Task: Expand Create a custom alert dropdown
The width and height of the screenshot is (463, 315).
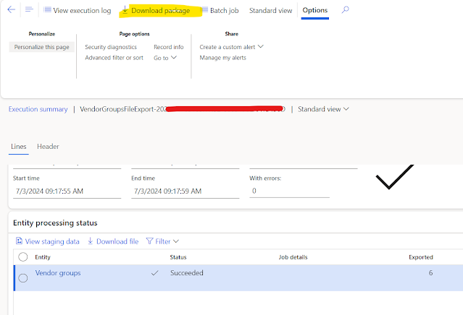Action: pyautogui.click(x=232, y=47)
